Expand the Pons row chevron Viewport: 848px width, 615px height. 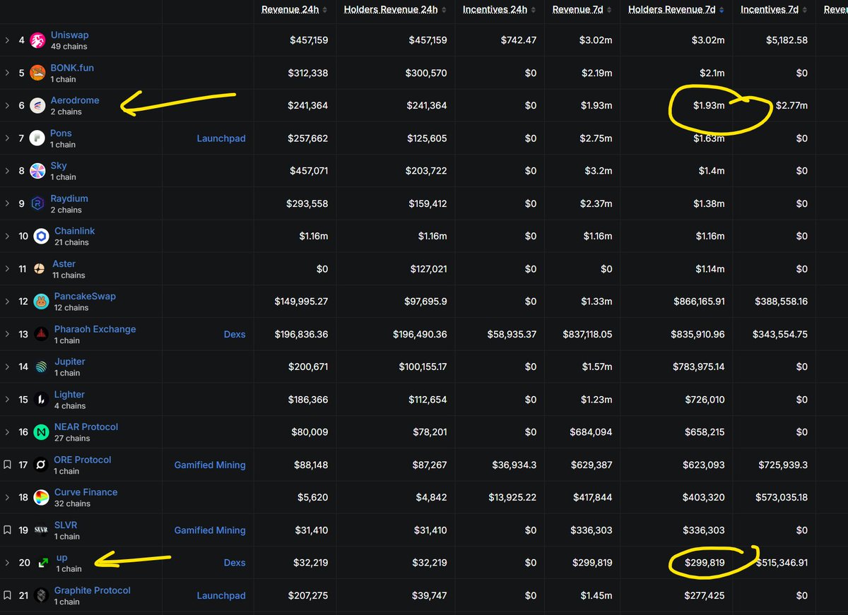click(x=7, y=138)
